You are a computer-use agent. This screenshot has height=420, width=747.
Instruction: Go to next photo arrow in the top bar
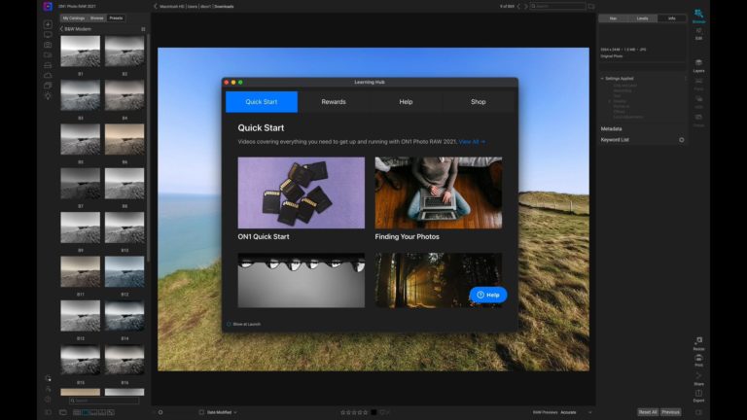point(526,6)
